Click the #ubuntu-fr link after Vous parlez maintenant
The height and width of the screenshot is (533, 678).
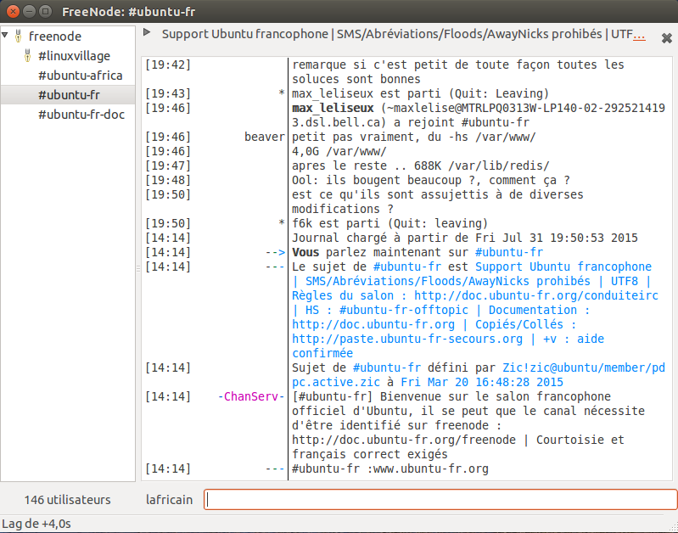click(x=509, y=252)
